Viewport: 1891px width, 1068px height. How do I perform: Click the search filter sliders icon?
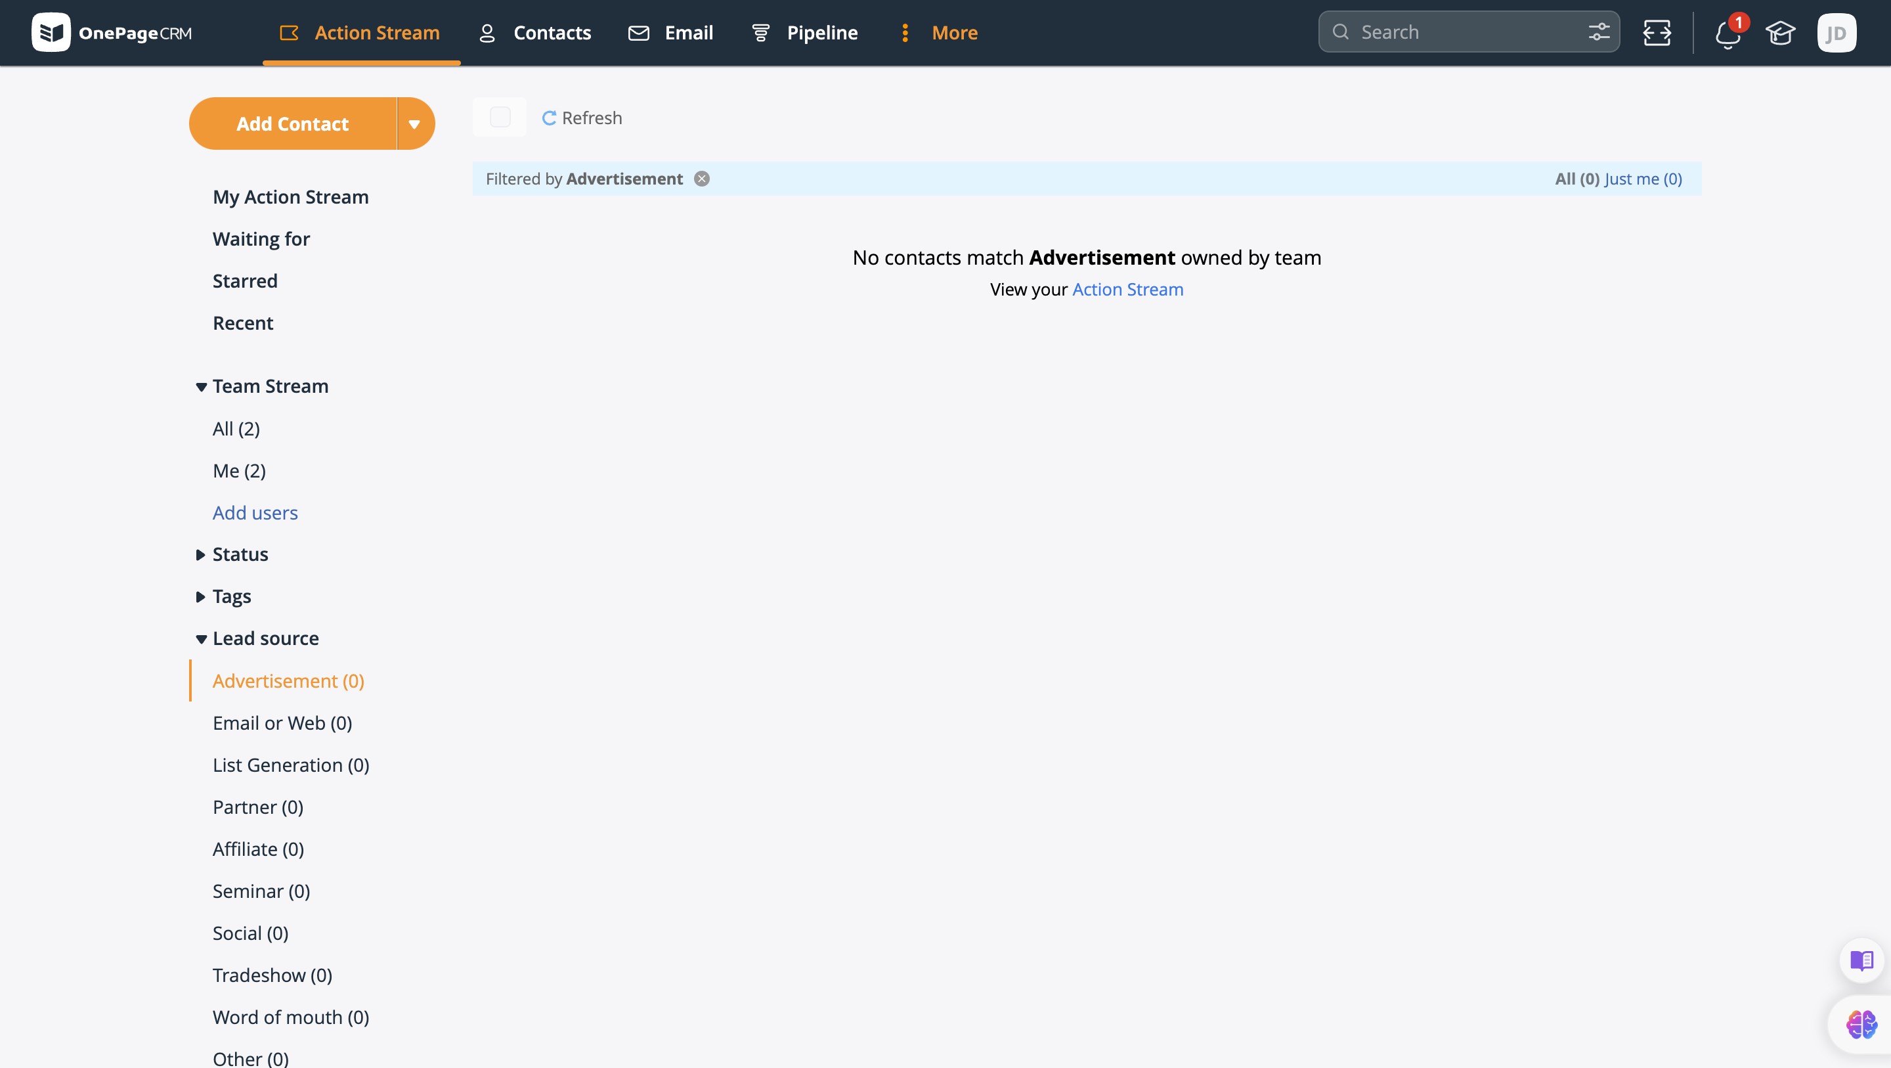[x=1599, y=32]
